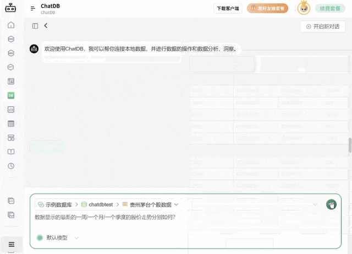Toggle the navigation menu icon beside the ChatDB title

pos(33,9)
